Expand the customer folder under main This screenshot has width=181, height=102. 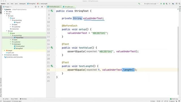10,27
